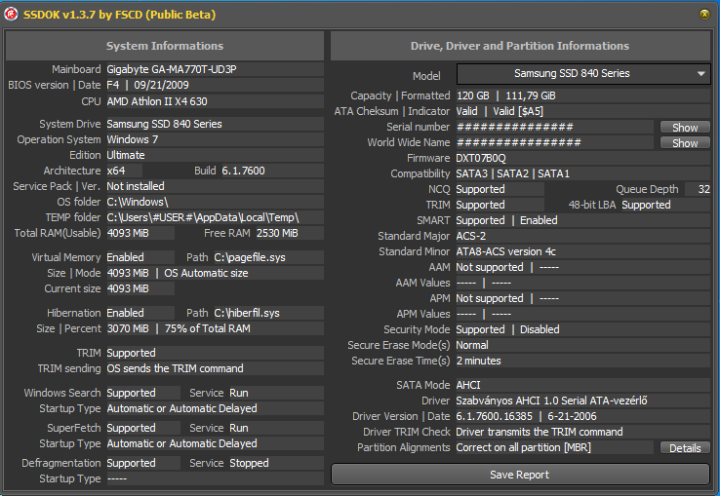
Task: Click the C:\hiberfil.sys path field
Action: pyautogui.click(x=266, y=314)
